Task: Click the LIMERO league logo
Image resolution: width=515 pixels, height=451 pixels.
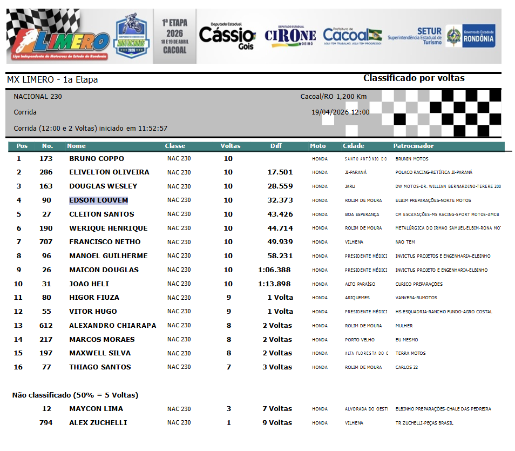Action: pos(59,37)
